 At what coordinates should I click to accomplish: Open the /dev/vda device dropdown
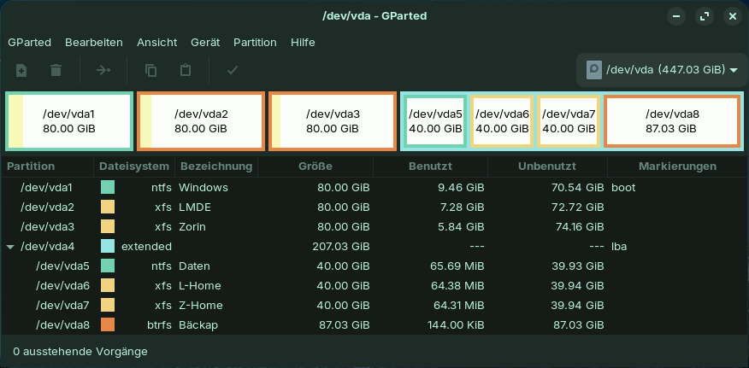[662, 70]
